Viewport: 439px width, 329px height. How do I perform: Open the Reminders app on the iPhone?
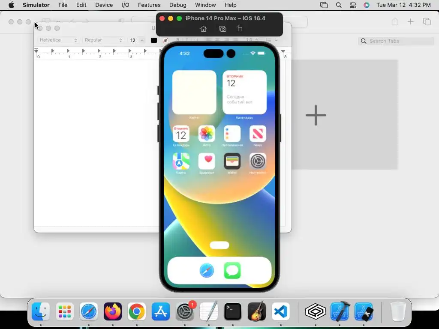232,134
